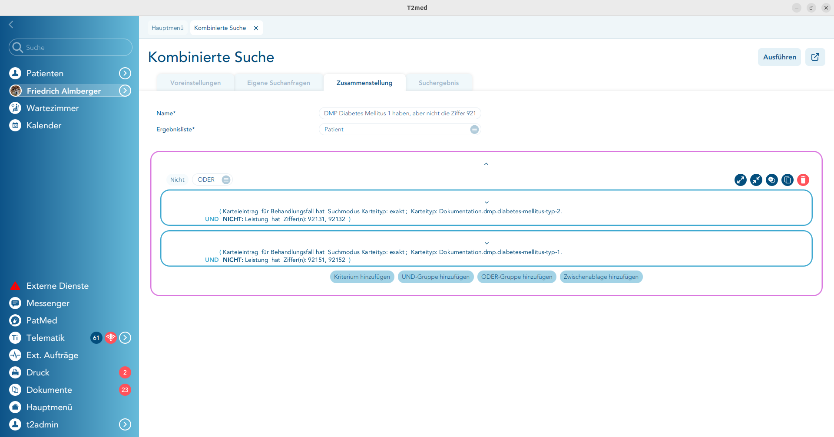Screen dimensions: 834x437
Task: Switch to the Eigene Suchanfragen tab
Action: 278,83
